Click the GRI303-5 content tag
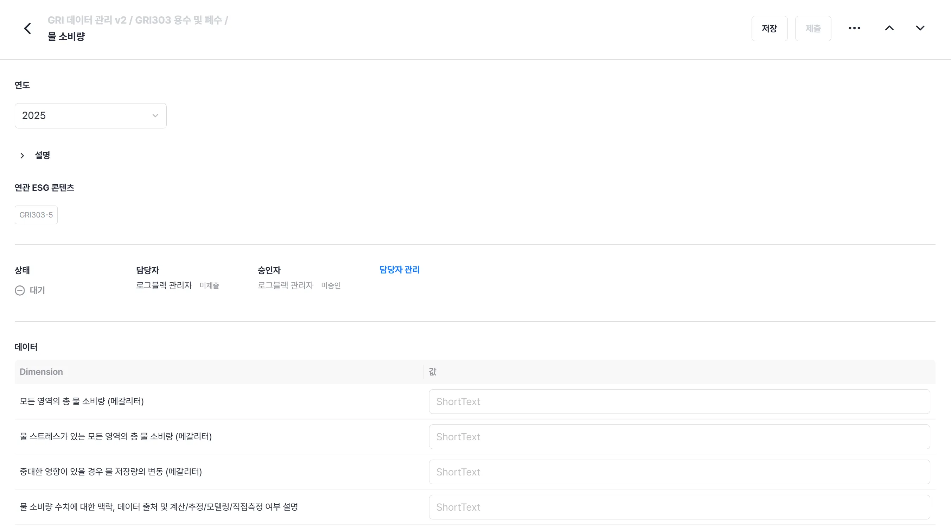 pyautogui.click(x=36, y=215)
